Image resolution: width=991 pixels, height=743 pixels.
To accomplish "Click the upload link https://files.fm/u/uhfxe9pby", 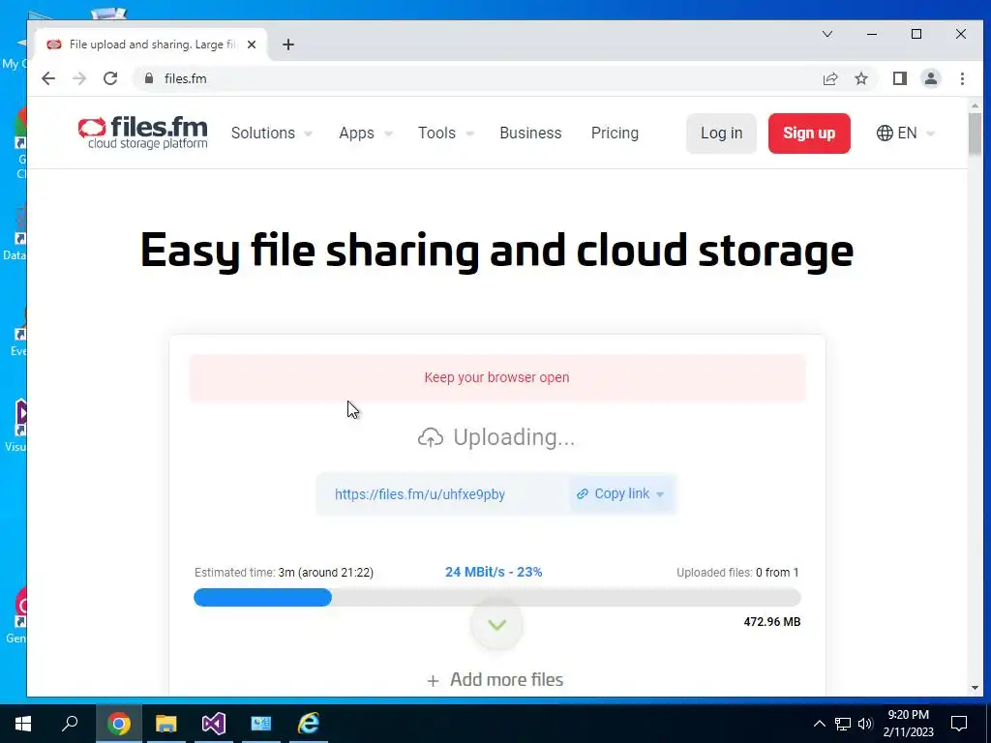I will click(420, 494).
